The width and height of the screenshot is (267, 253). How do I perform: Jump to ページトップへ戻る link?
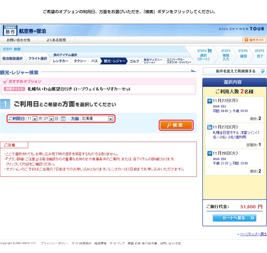tap(253, 234)
